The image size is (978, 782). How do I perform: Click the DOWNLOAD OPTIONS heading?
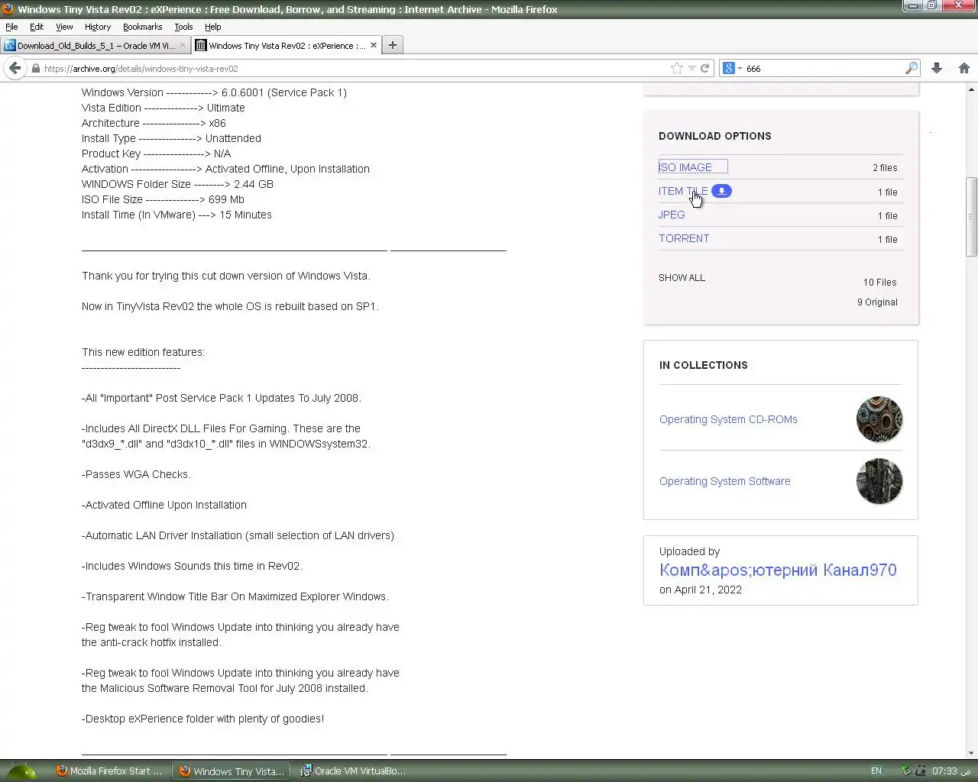(x=715, y=136)
